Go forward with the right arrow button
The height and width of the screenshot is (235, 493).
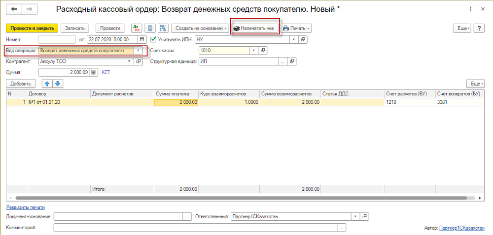coord(29,9)
